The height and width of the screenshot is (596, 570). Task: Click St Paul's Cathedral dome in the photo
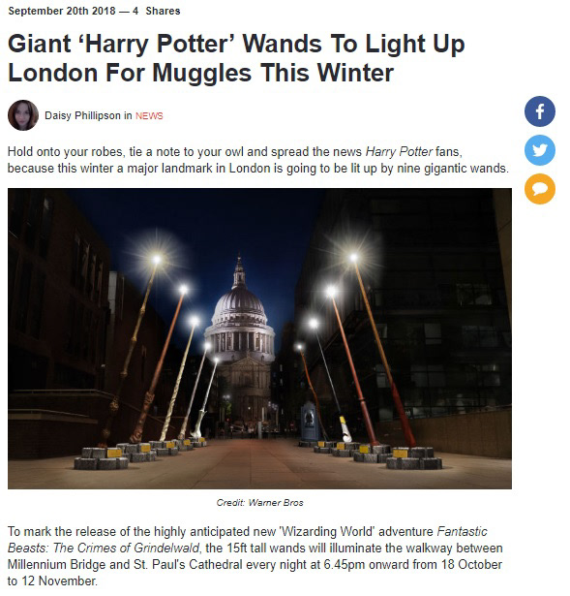[x=239, y=304]
